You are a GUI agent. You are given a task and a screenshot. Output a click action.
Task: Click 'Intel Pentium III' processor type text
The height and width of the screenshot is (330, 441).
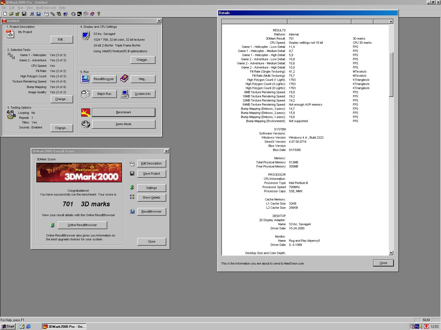(x=299, y=183)
